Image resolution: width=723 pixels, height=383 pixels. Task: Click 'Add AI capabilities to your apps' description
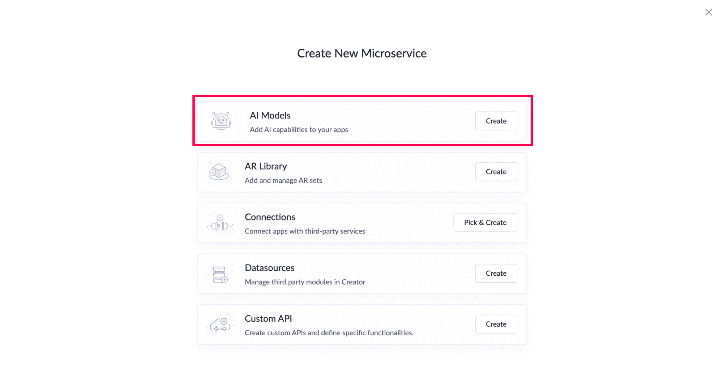[299, 130]
